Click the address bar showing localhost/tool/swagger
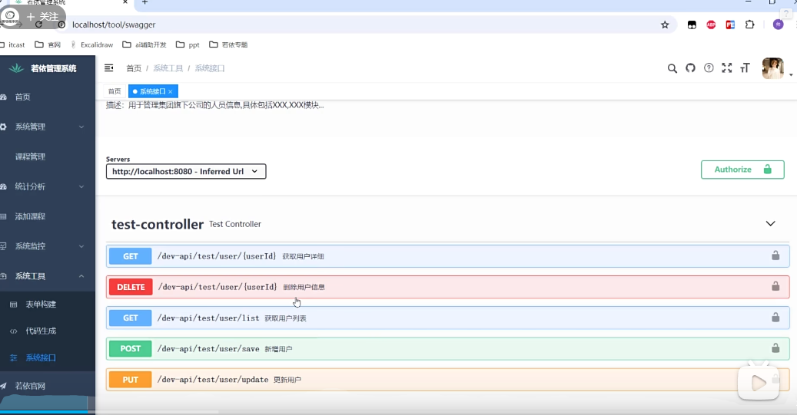 (114, 25)
